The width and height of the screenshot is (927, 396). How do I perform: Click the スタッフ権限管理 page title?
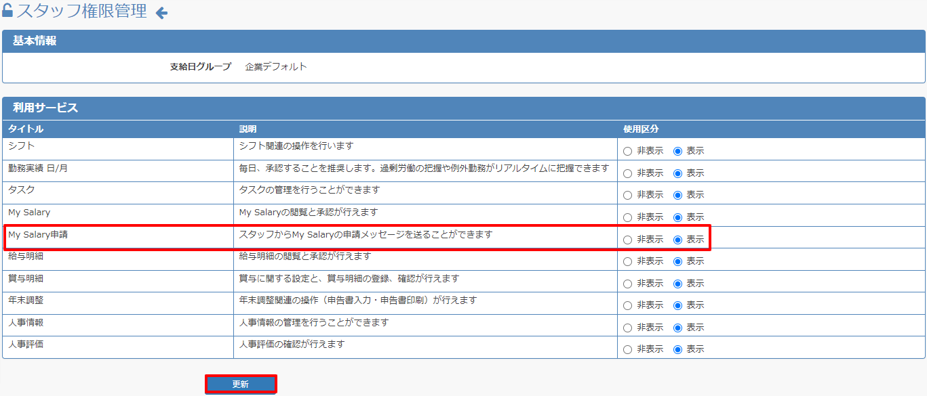tap(81, 11)
